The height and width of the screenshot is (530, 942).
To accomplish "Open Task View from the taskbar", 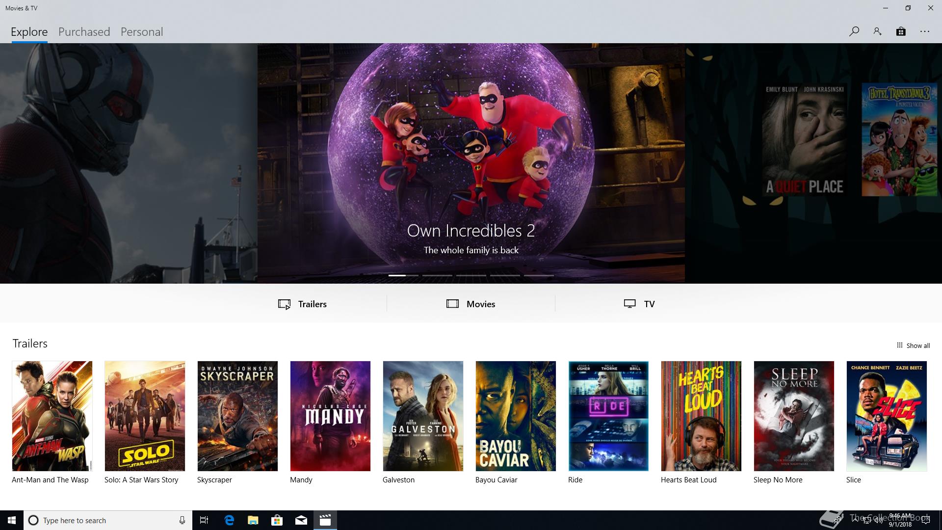I will 204,520.
